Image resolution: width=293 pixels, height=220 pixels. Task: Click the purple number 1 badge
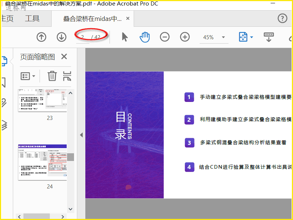(x=189, y=97)
